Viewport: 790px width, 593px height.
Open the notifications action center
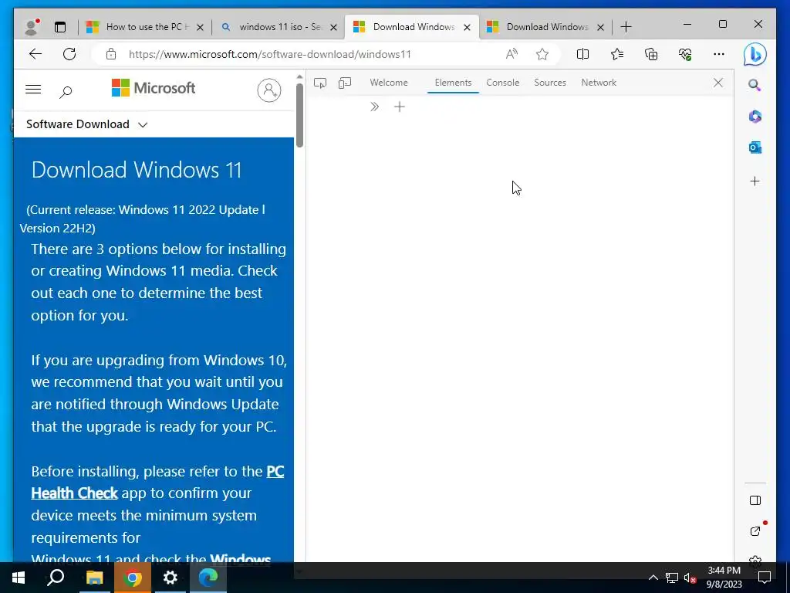765,578
